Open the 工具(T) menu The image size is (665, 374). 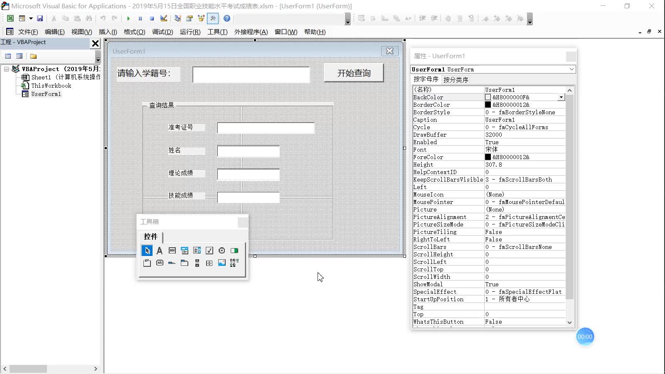pos(217,32)
